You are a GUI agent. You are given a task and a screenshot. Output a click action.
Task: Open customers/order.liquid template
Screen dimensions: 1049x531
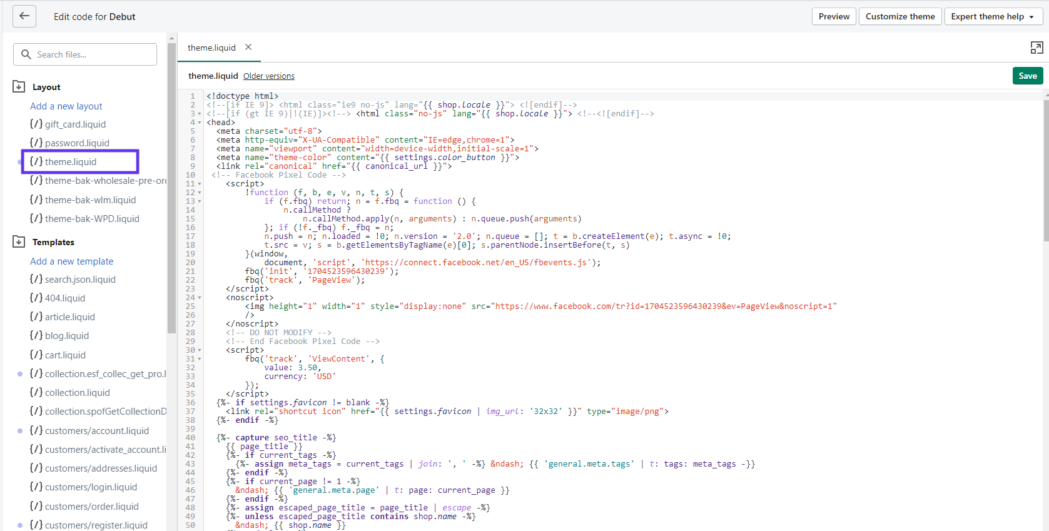point(84,507)
